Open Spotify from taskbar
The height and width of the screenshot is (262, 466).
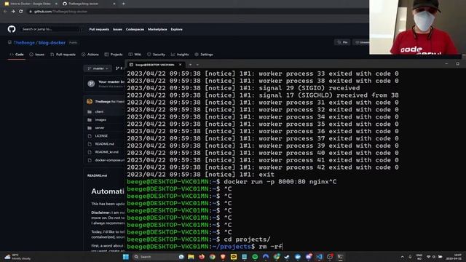click(255, 257)
